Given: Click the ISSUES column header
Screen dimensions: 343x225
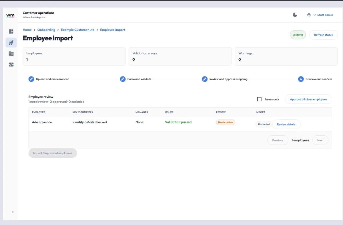Looking at the screenshot, I should pos(169,112).
